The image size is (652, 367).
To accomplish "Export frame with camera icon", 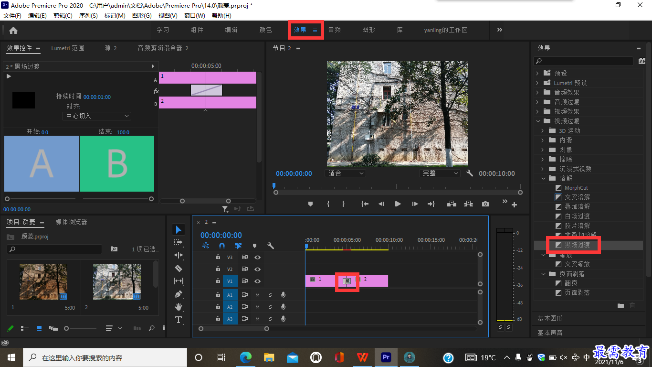I will pos(485,204).
